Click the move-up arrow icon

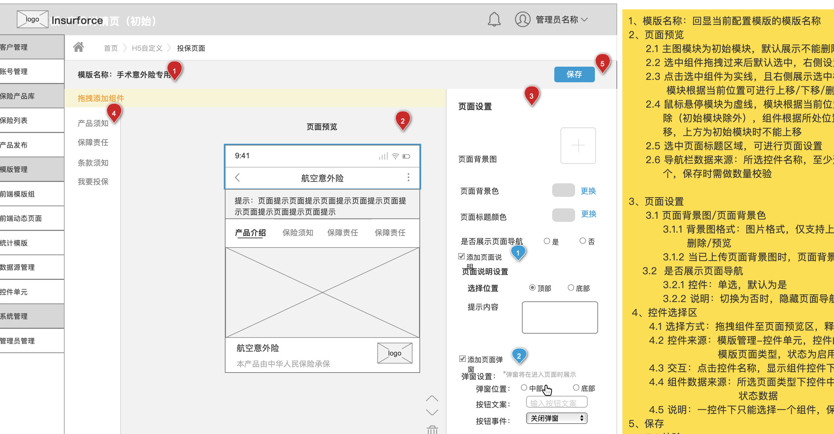coord(432,399)
